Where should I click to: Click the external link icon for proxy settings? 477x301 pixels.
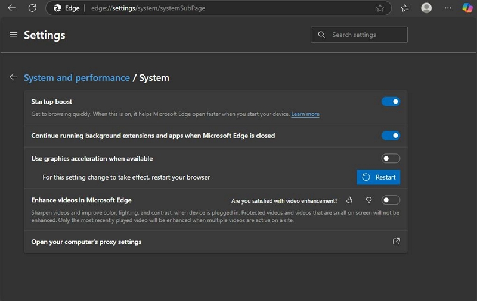coord(396,242)
